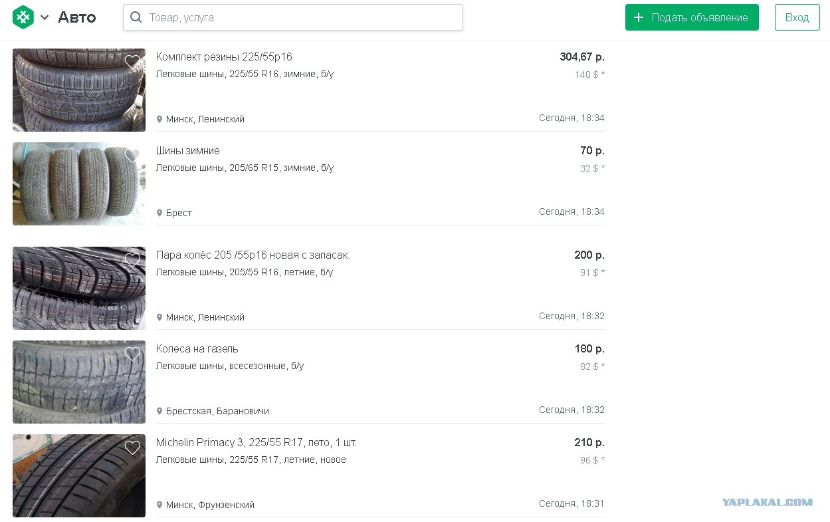Click the magnifier icon in search box

pyautogui.click(x=136, y=17)
